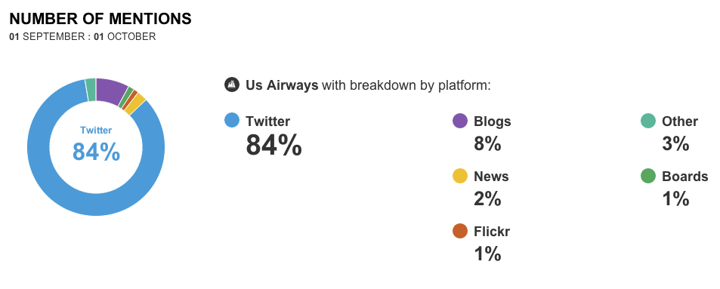The width and height of the screenshot is (720, 289).
Task: Click the Number of Mentions heading
Action: 100,19
